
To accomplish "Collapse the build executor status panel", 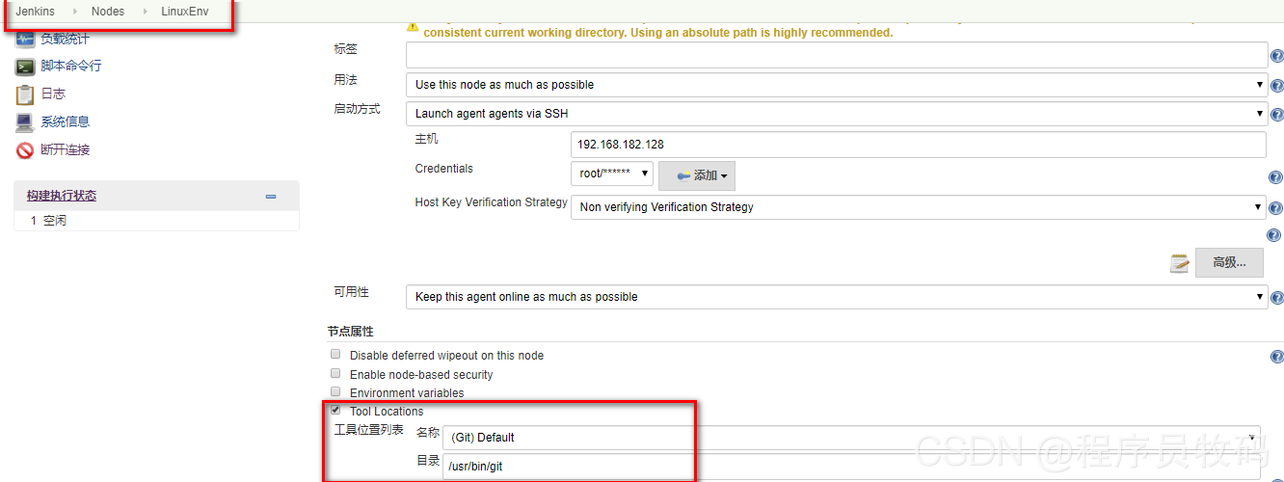I will point(271,197).
